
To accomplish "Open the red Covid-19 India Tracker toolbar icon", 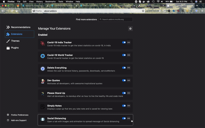I will [x=178, y=11].
